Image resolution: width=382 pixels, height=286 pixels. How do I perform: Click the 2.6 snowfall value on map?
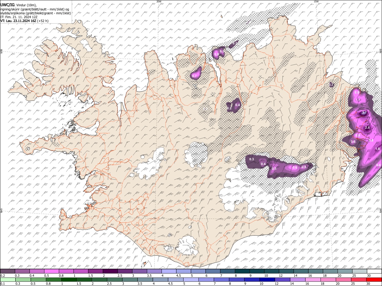point(367,128)
